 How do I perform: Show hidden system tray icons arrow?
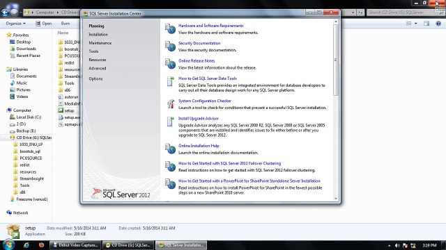click(389, 245)
